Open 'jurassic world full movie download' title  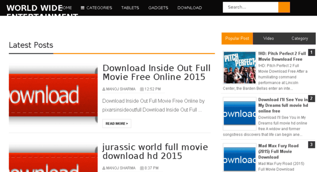(x=155, y=151)
